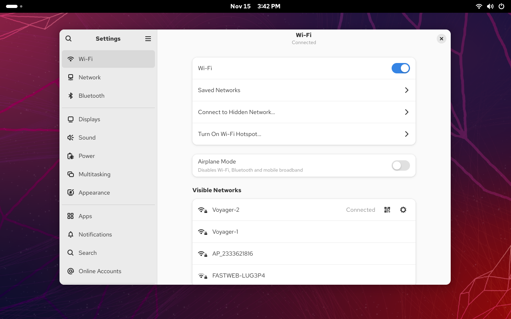The image size is (511, 319).
Task: Open the Sound settings via its speaker icon
Action: [71, 138]
